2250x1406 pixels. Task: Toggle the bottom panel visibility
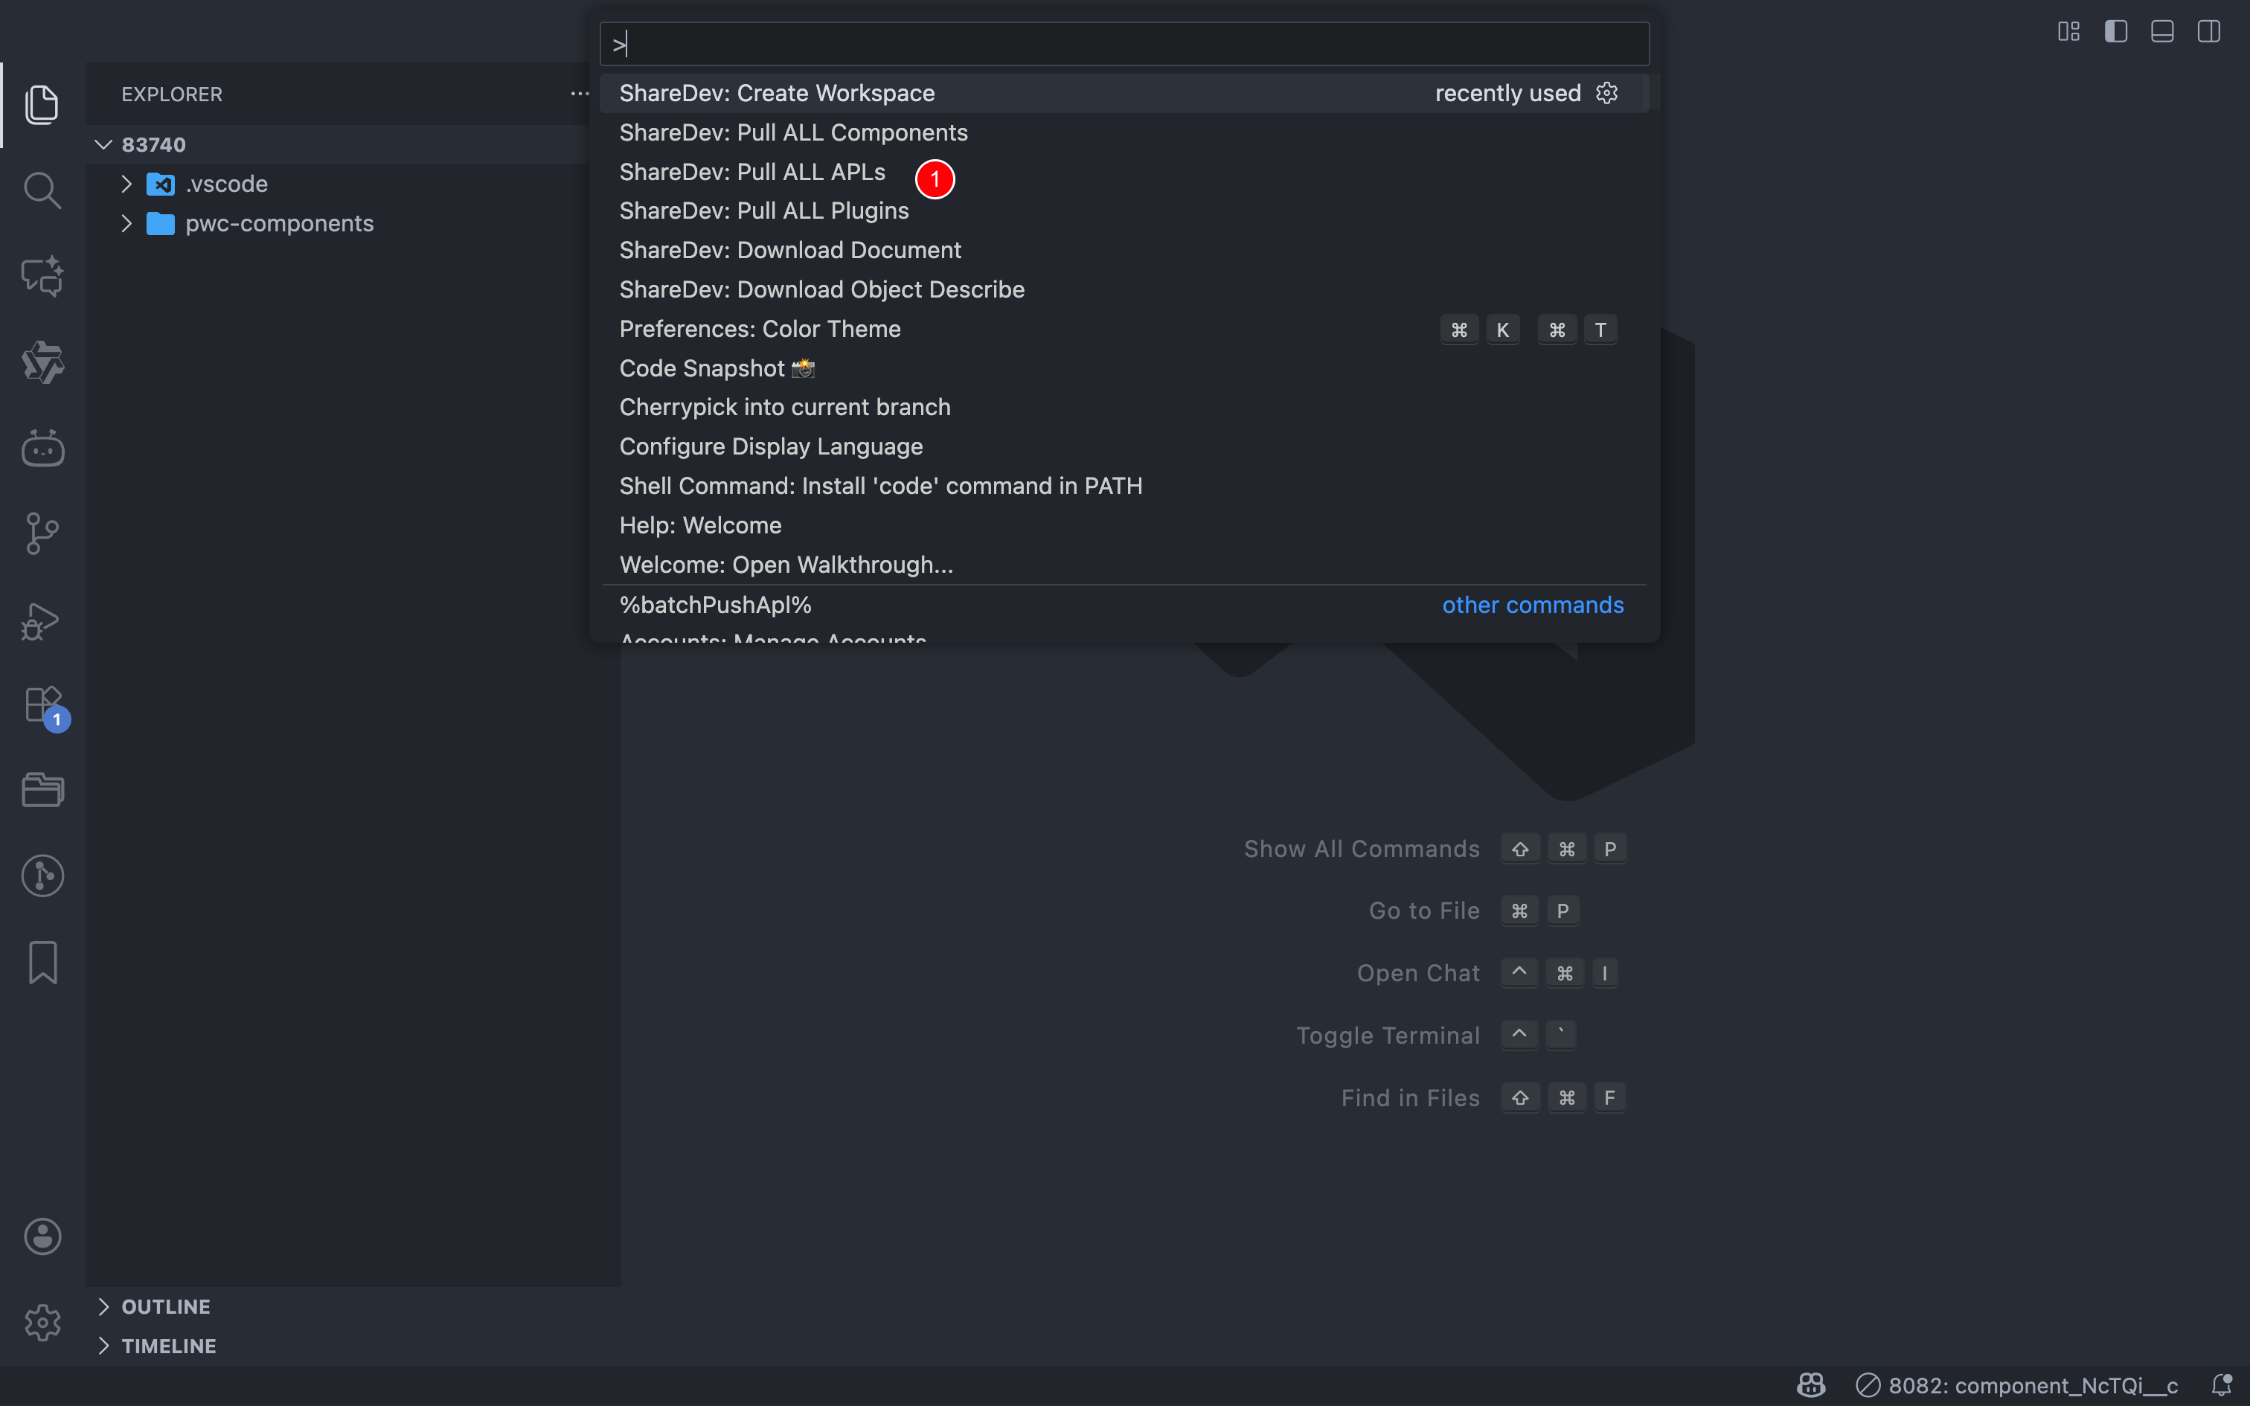pos(2163,31)
